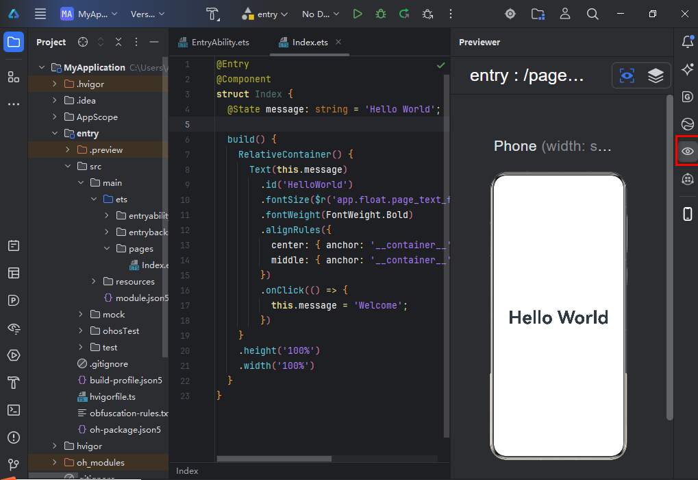Click the IDE settings gear icon
This screenshot has height=480, width=698.
510,14
